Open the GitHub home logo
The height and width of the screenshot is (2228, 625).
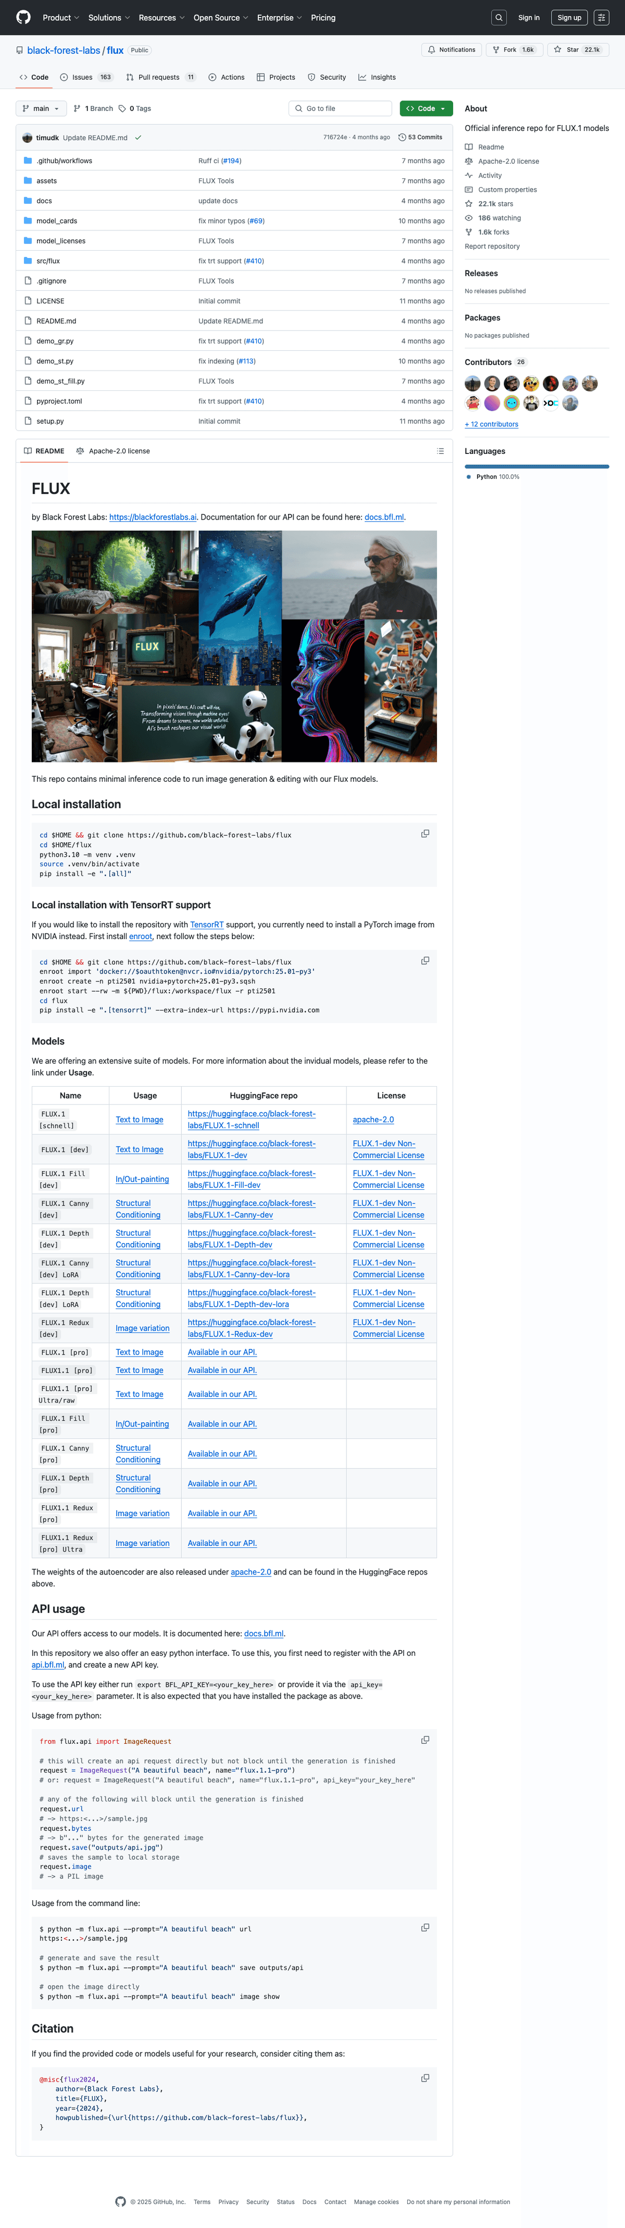tap(23, 17)
